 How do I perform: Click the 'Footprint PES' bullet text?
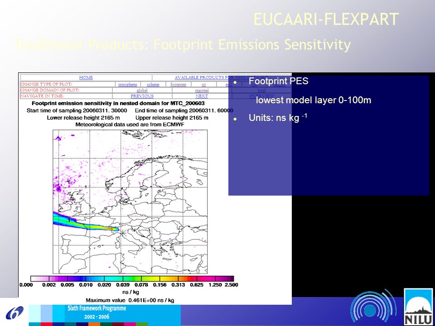279,81
